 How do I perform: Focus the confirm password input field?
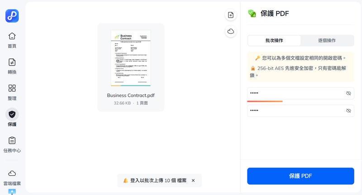(300, 111)
